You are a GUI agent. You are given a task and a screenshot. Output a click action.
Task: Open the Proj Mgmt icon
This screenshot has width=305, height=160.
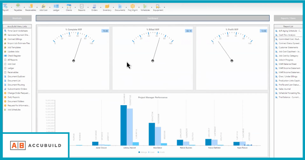point(132,7)
